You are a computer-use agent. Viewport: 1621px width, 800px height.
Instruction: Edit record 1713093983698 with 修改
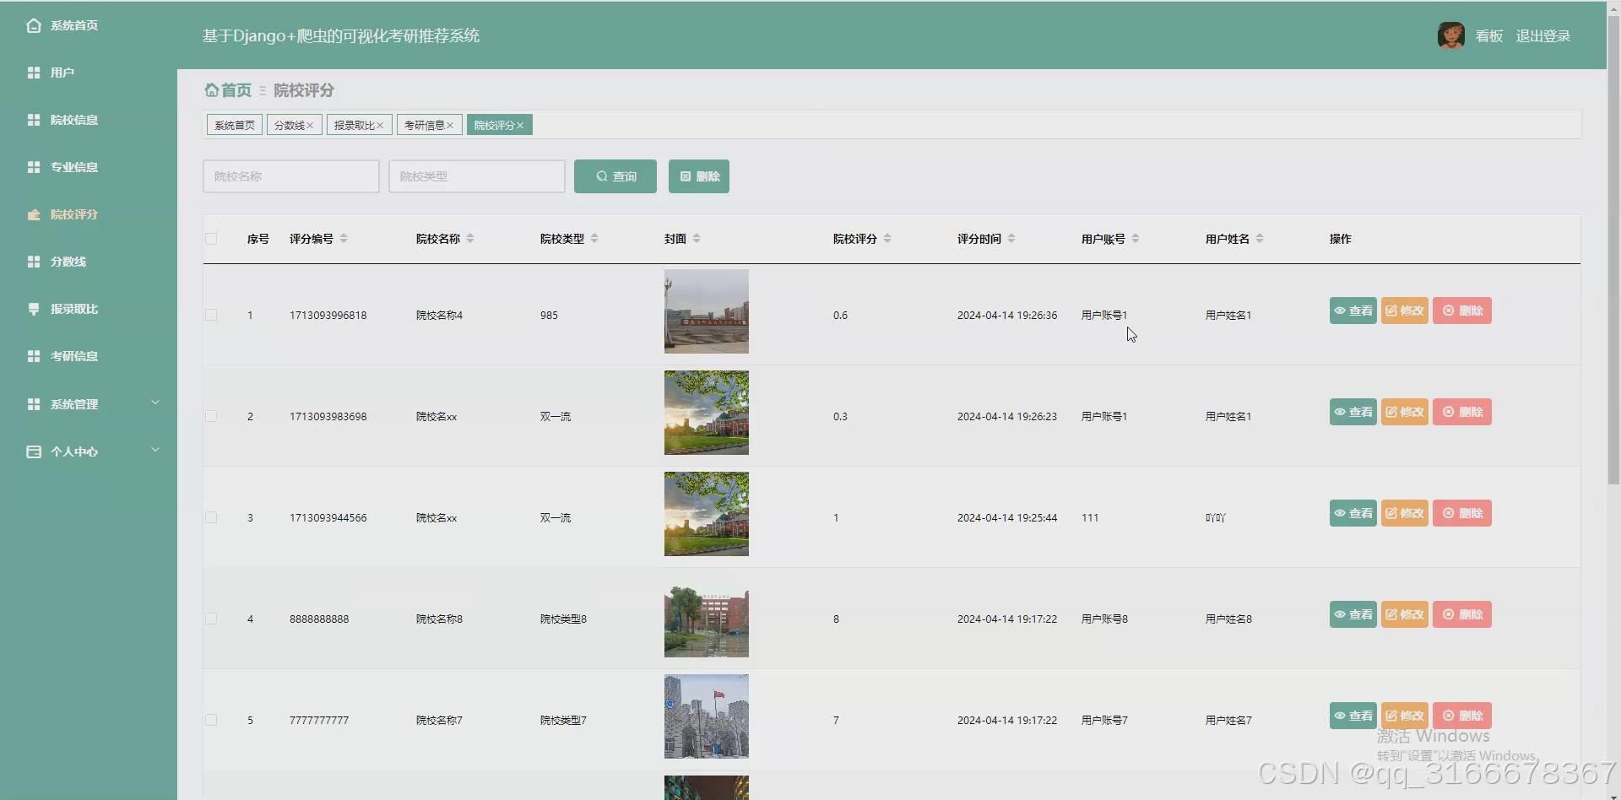pyautogui.click(x=1405, y=412)
